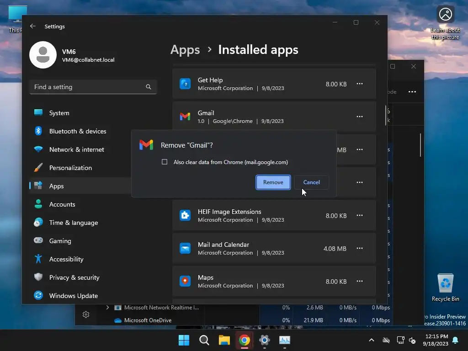Viewport: 468px width, 351px height.
Task: Click the HEIF Image Extensions app name
Action: tap(229, 212)
